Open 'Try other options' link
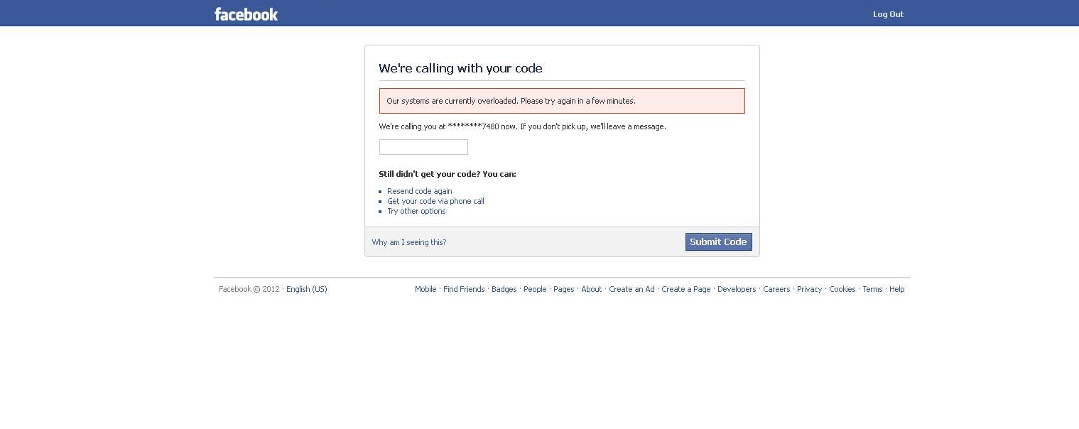The height and width of the screenshot is (429, 1079). coord(416,211)
